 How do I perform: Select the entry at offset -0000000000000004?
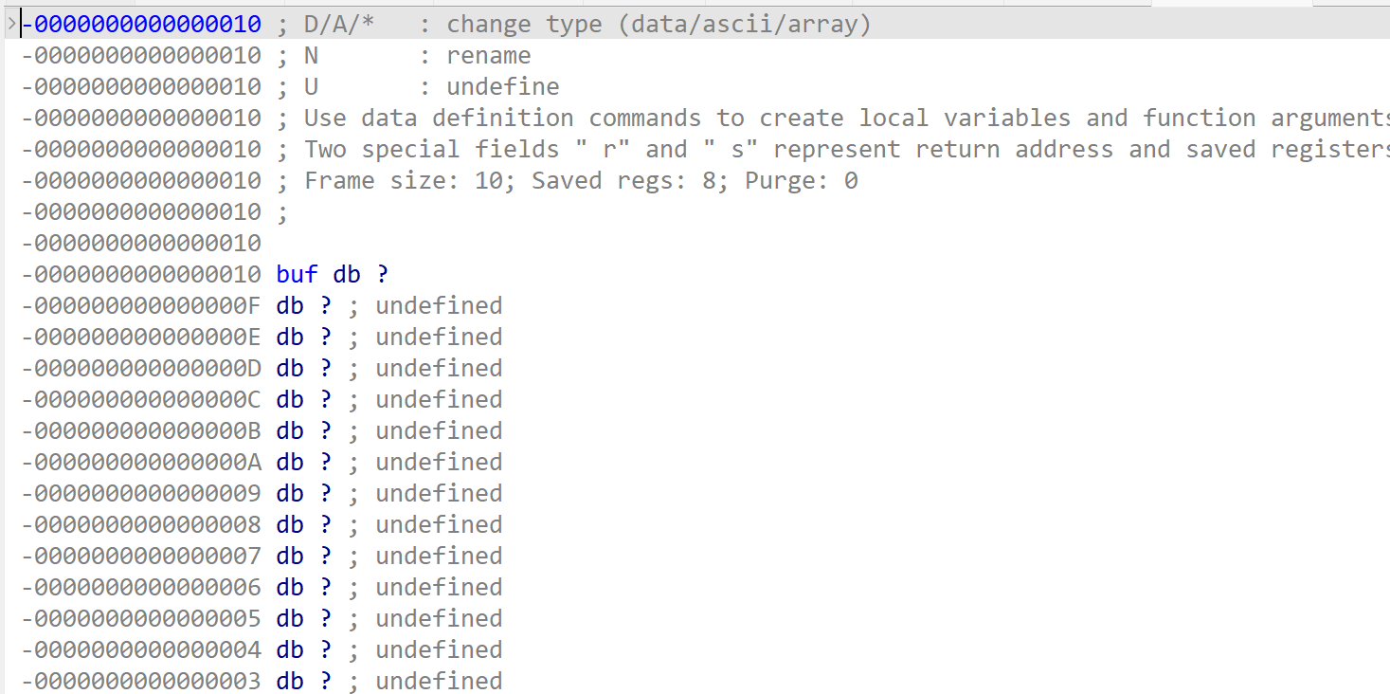[262, 649]
